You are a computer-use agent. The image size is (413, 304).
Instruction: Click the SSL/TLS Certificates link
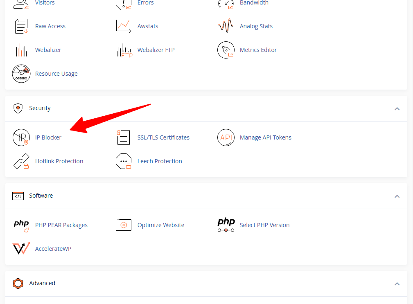[x=163, y=137]
